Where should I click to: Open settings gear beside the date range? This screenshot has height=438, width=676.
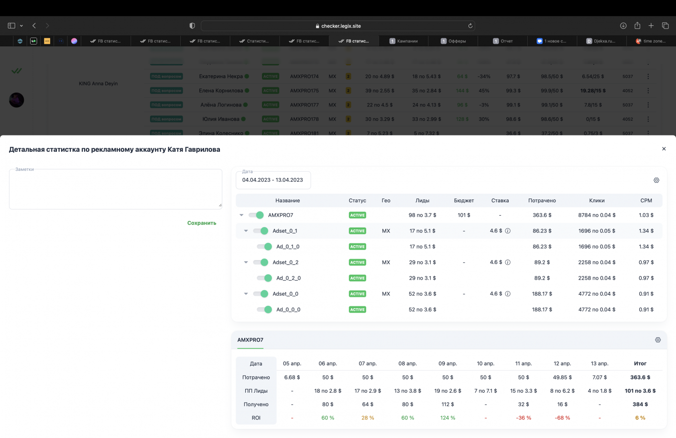656,180
